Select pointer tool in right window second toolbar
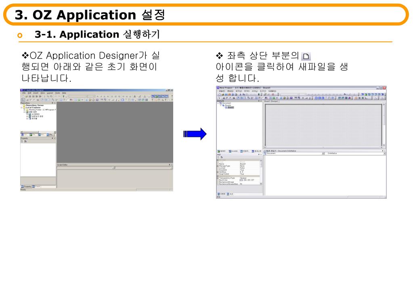Viewport: 413px width, 286px height. (x=219, y=98)
